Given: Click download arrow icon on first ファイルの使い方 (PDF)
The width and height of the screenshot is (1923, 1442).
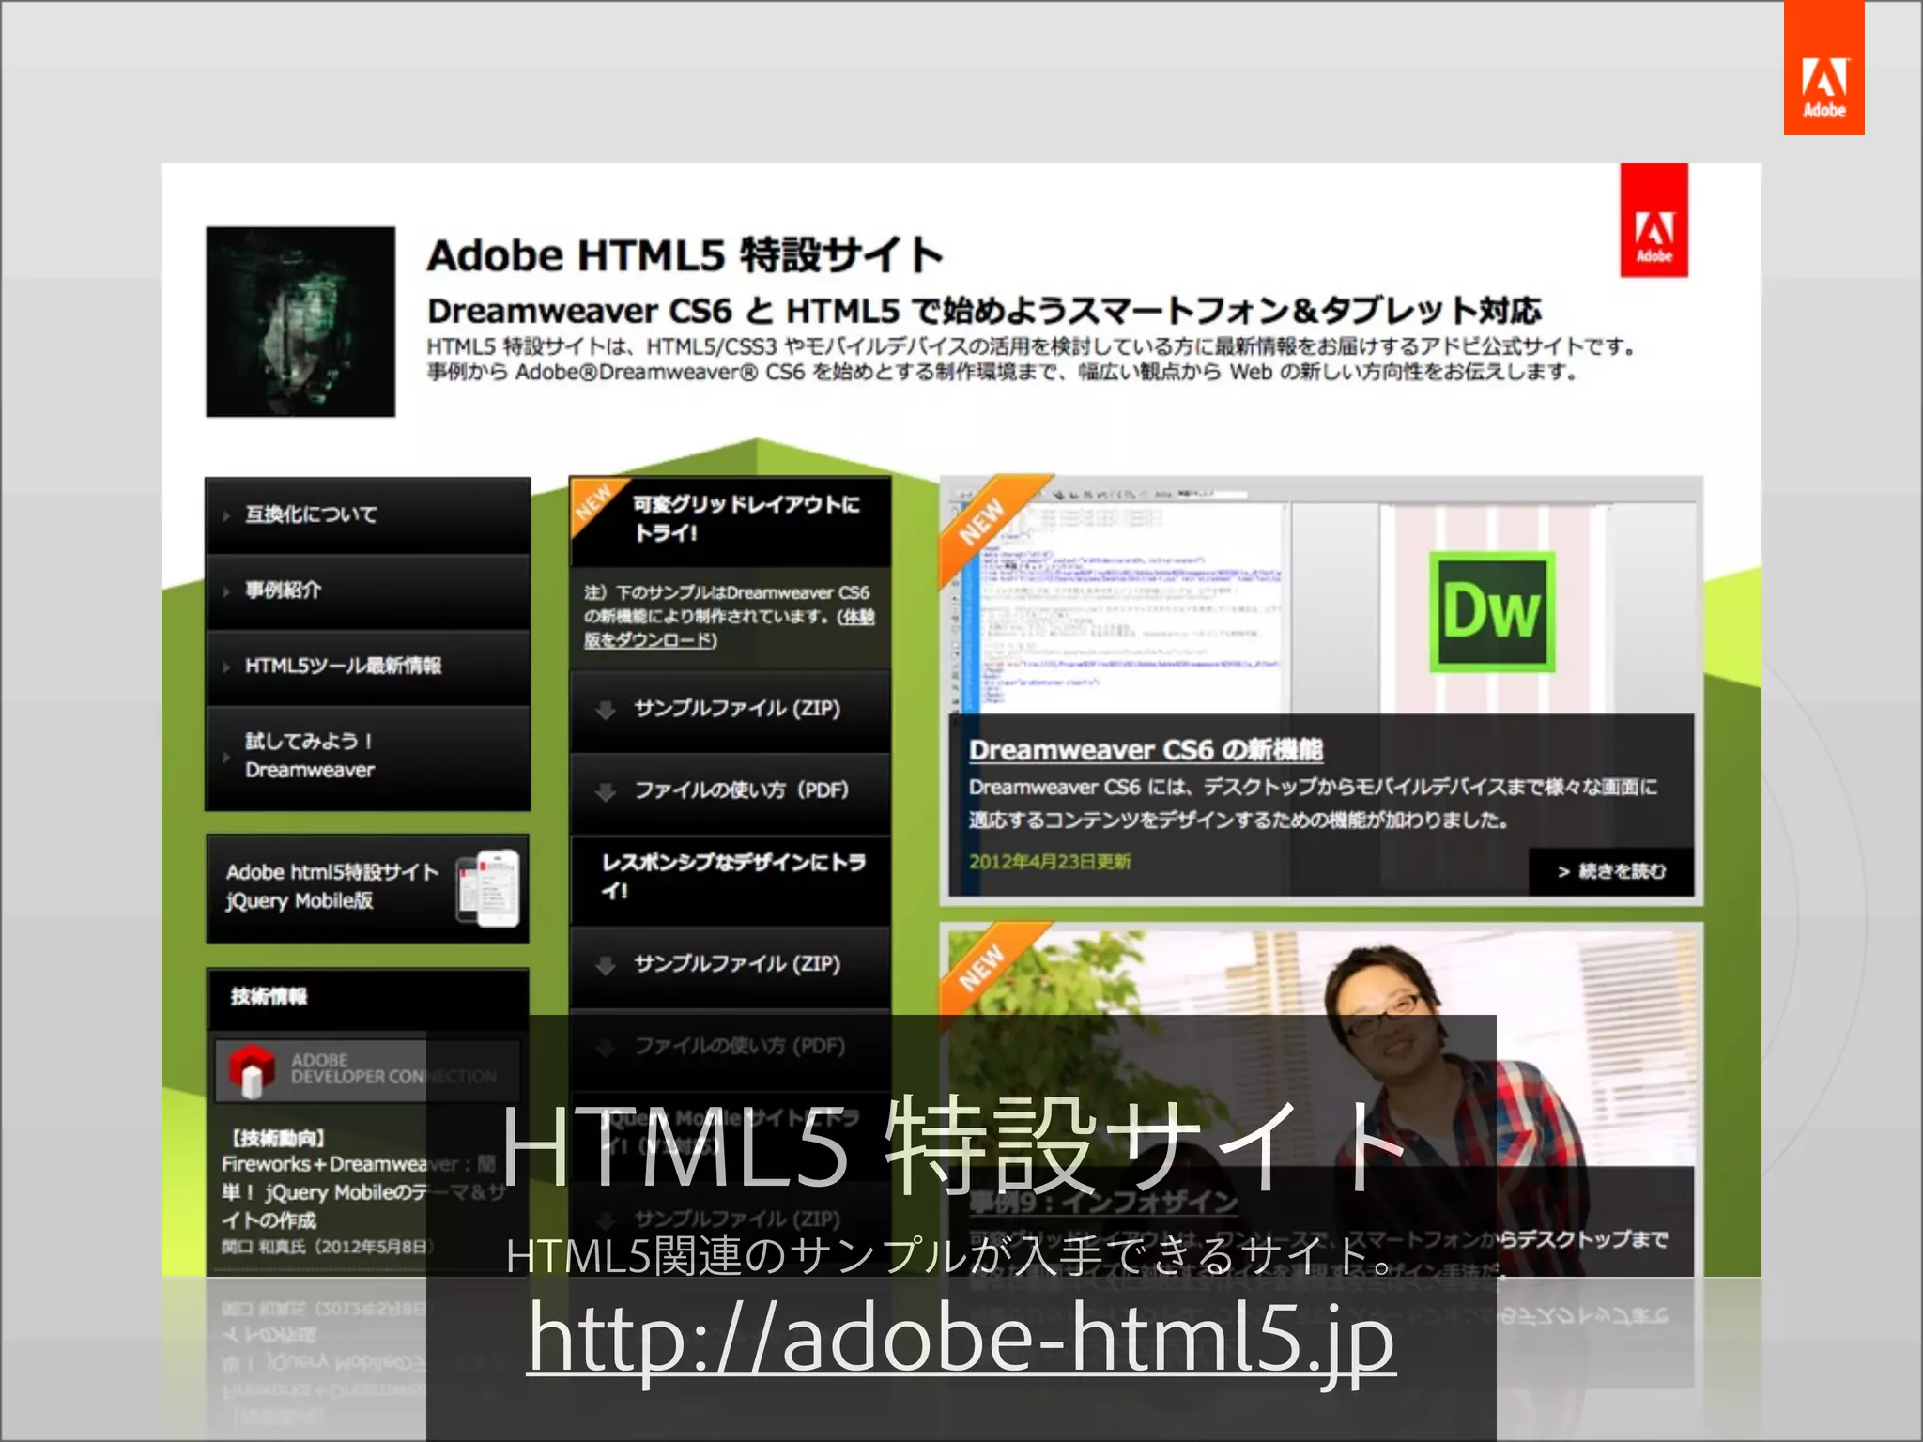Looking at the screenshot, I should point(606,792).
